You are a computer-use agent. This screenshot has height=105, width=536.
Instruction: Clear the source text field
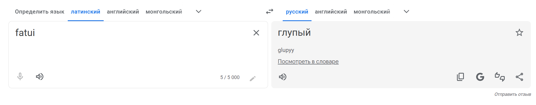pos(256,33)
